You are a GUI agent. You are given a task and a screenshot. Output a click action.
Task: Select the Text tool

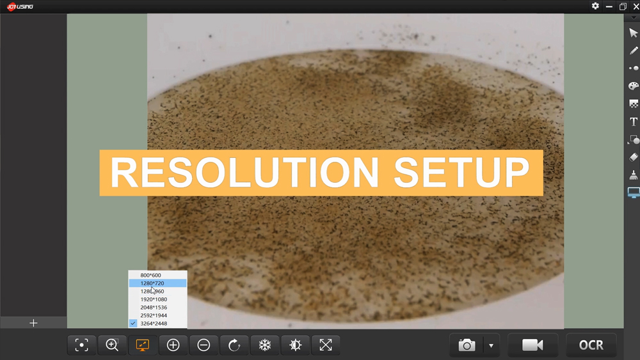(634, 121)
